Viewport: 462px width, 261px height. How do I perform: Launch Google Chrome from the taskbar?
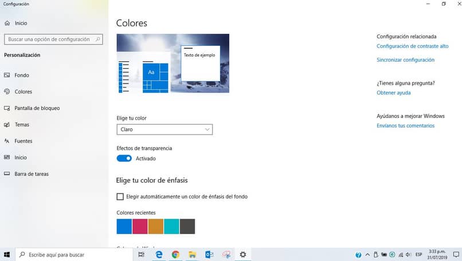coord(175,255)
